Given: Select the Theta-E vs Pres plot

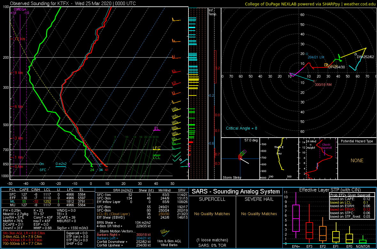Looking at the screenshot, I should (279, 159).
